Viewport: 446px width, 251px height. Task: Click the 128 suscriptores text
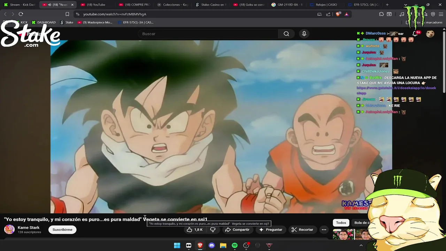pyautogui.click(x=29, y=232)
